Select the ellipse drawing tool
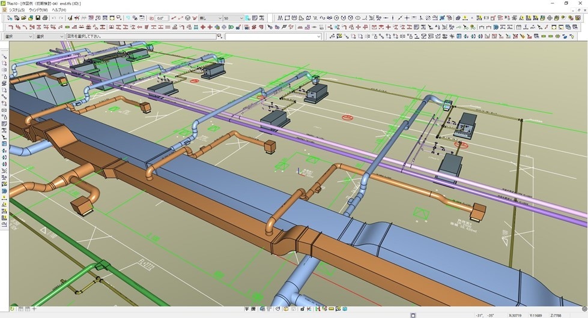Viewport: 588px width, 318px height. (x=358, y=18)
